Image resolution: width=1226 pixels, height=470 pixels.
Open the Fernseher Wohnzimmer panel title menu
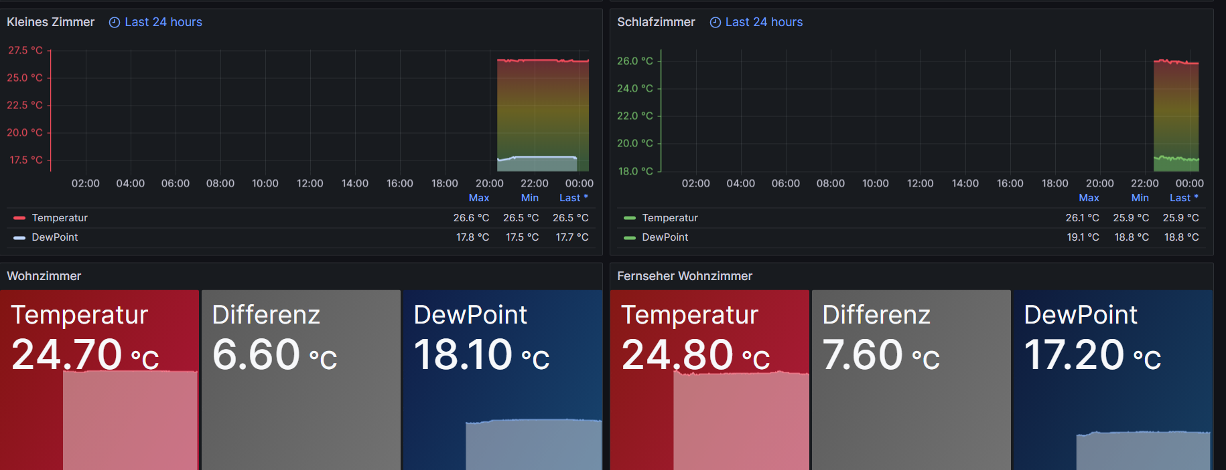(685, 276)
